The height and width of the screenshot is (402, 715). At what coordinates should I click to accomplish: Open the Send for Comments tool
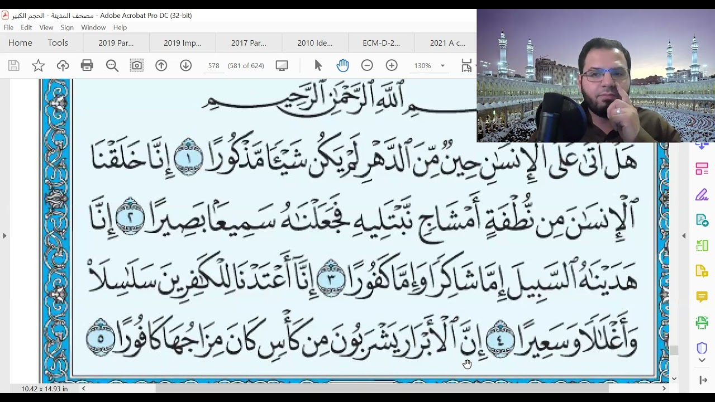[702, 271]
